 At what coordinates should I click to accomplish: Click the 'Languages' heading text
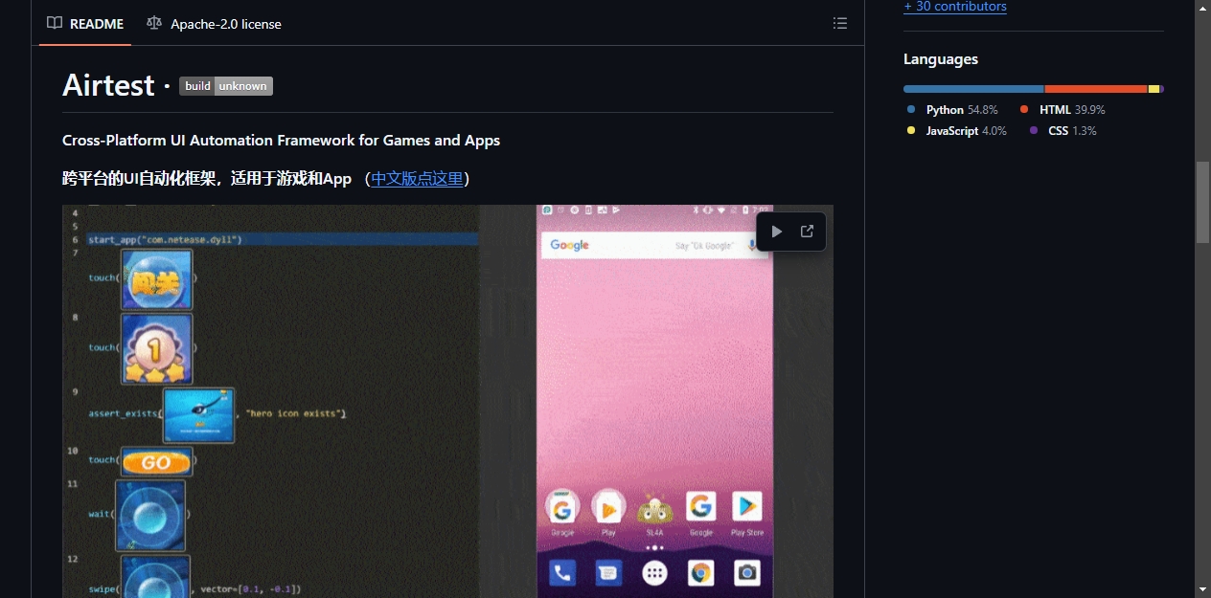pos(941,59)
